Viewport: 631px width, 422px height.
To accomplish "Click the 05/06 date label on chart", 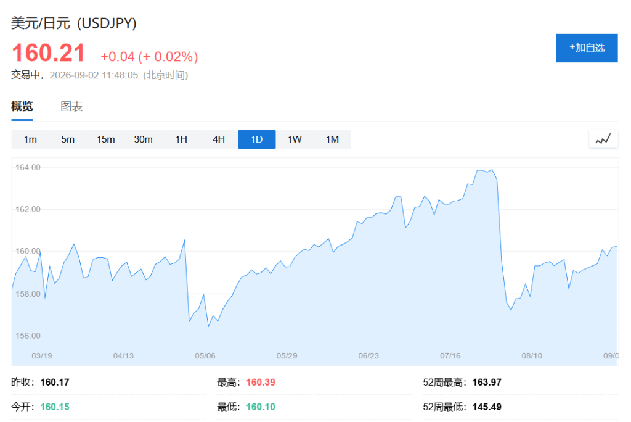I will [205, 356].
